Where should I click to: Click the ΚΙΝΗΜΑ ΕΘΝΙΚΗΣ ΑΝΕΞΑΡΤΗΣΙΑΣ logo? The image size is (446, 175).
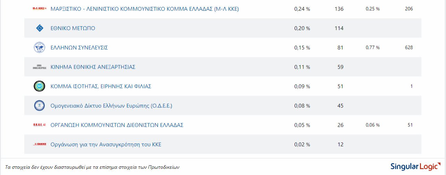coord(39,67)
